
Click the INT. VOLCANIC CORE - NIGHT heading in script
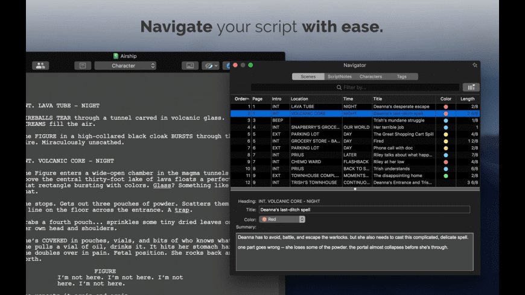point(70,161)
